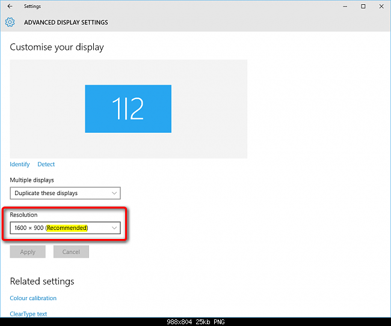Image resolution: width=391 pixels, height=326 pixels.
Task: Maximize the Settings window
Action: click(363, 6)
